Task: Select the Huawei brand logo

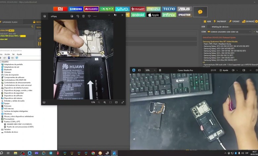Action: coord(91,9)
